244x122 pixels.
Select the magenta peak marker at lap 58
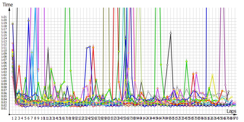click(196, 73)
